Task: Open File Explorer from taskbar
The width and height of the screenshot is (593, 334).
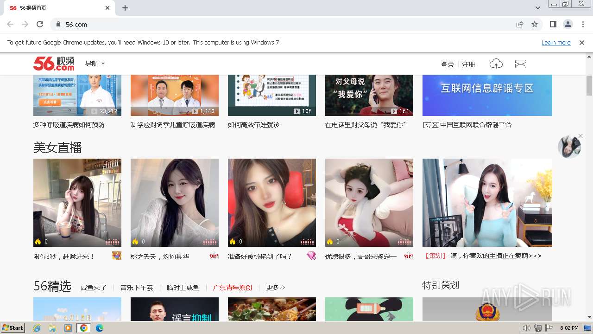Action: pos(52,328)
